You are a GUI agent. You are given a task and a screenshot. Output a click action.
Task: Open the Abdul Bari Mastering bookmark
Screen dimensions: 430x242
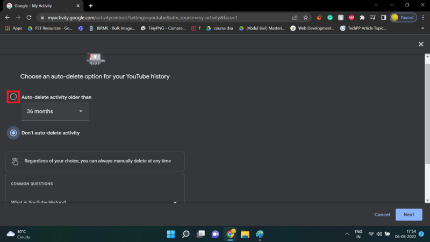262,29
